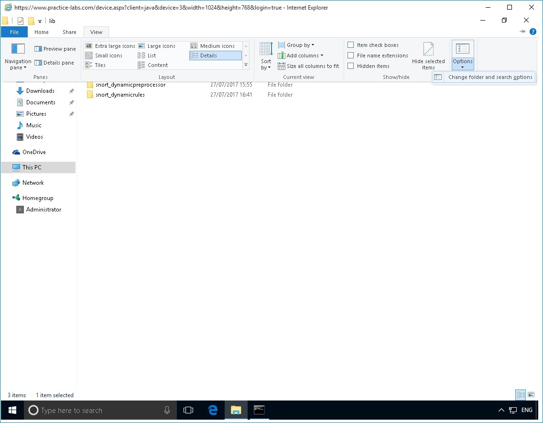Image resolution: width=543 pixels, height=423 pixels.
Task: Toggle File name extensions checkbox
Action: pyautogui.click(x=351, y=56)
